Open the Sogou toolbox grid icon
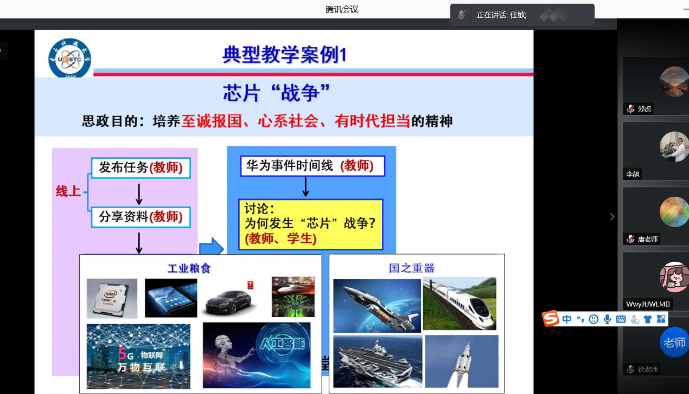The height and width of the screenshot is (394, 689). [661, 319]
